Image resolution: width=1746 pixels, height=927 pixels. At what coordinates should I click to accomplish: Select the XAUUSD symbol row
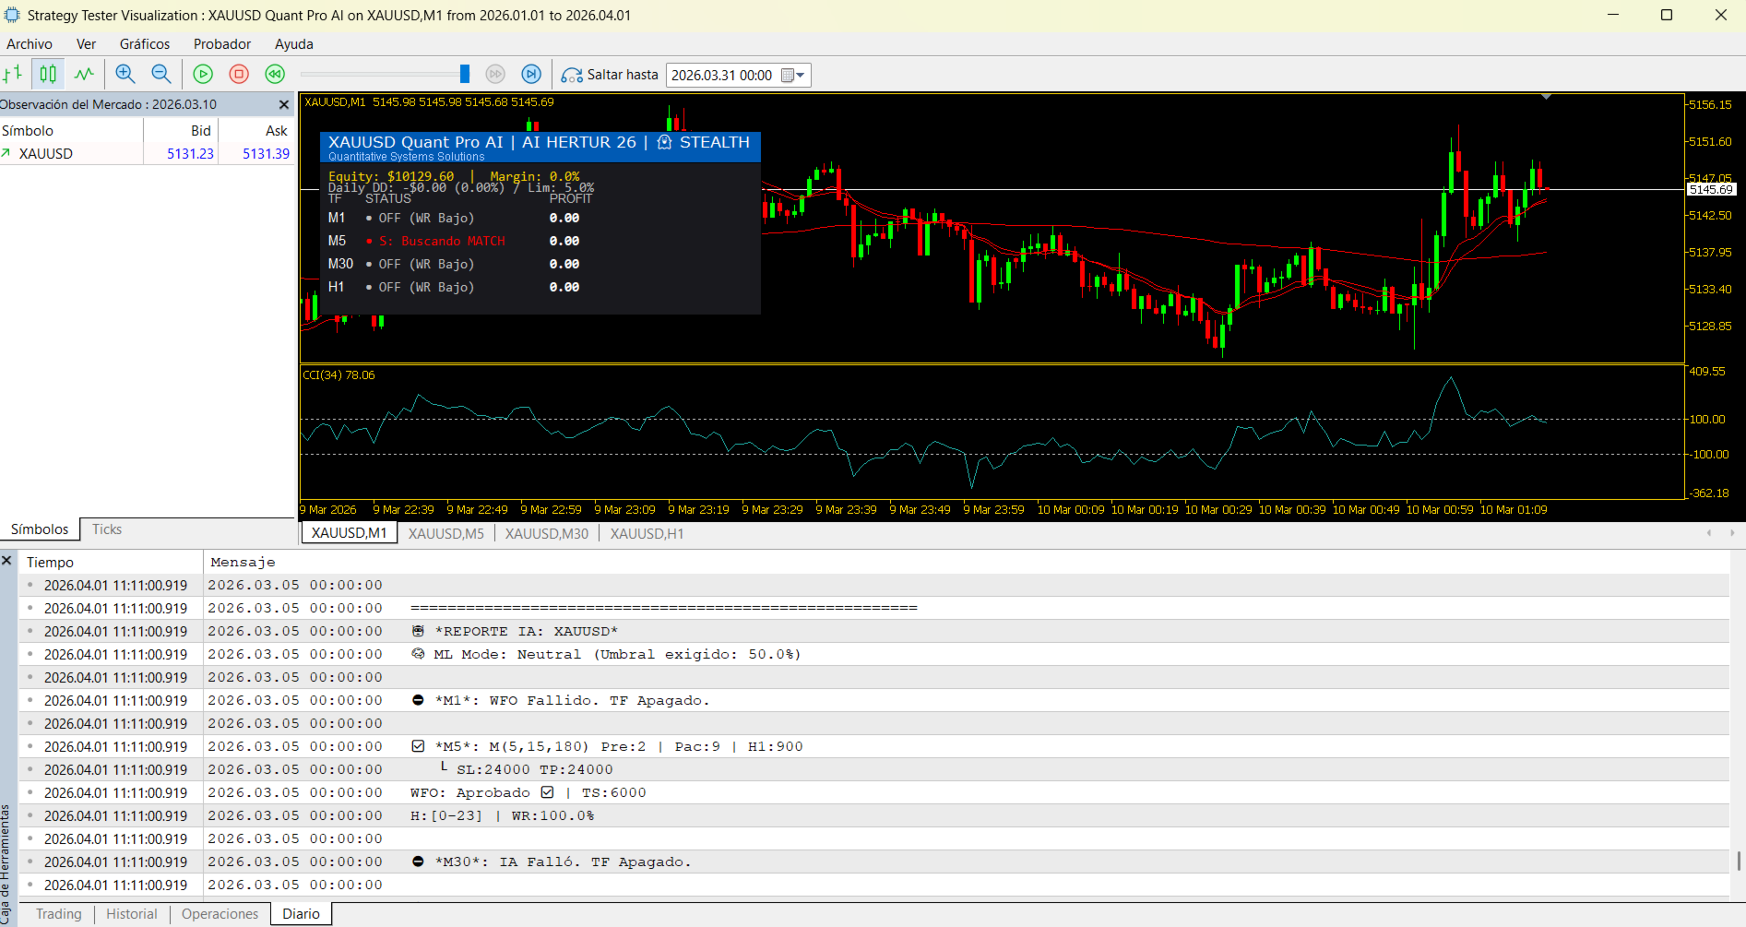coord(147,154)
